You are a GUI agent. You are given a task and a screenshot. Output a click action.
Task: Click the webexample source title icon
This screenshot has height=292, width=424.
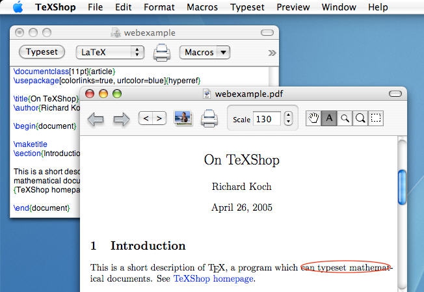[x=116, y=33]
